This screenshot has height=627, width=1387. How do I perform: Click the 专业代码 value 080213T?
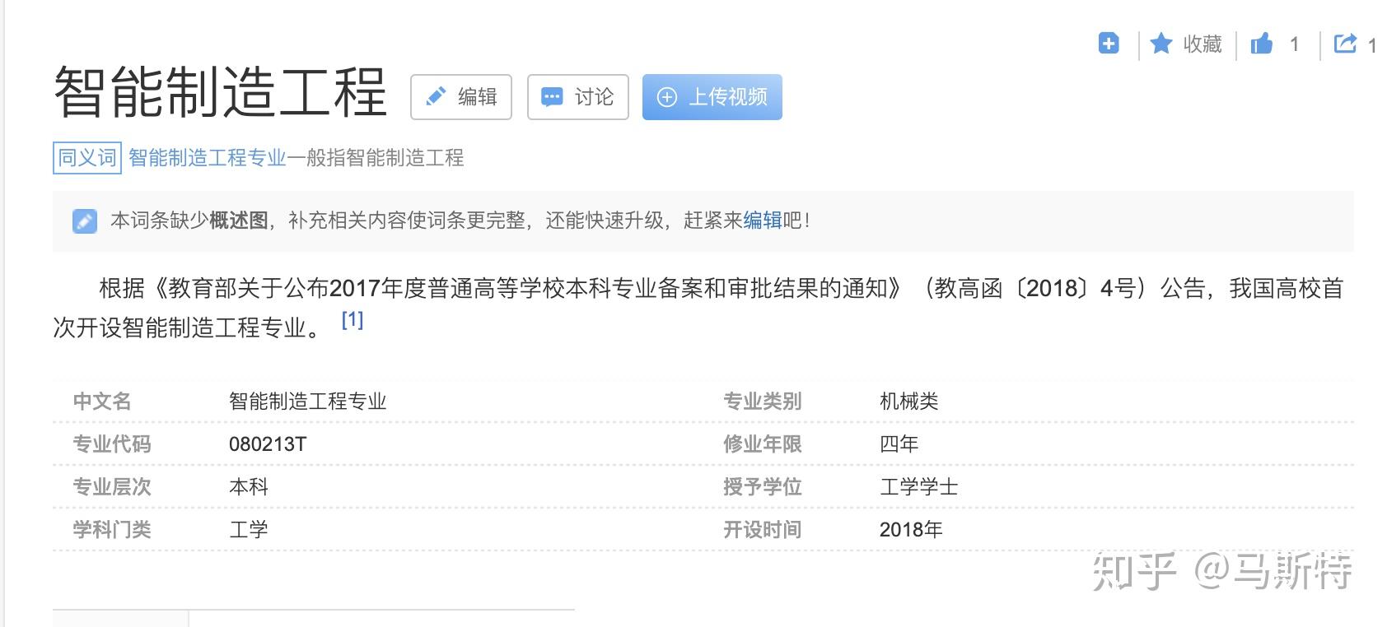268,444
